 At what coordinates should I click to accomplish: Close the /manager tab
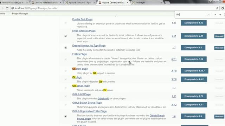pos(161,2)
